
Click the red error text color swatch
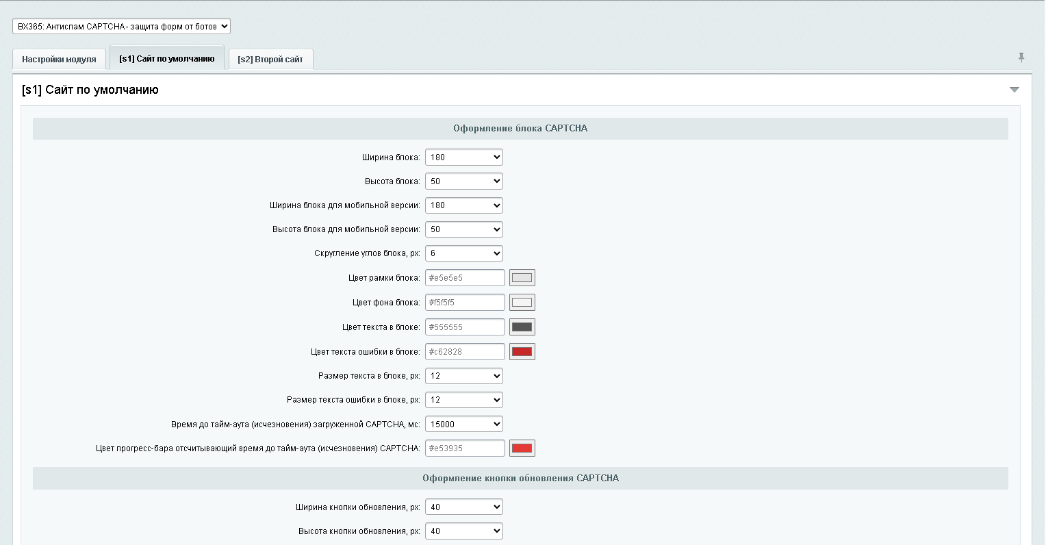[522, 352]
